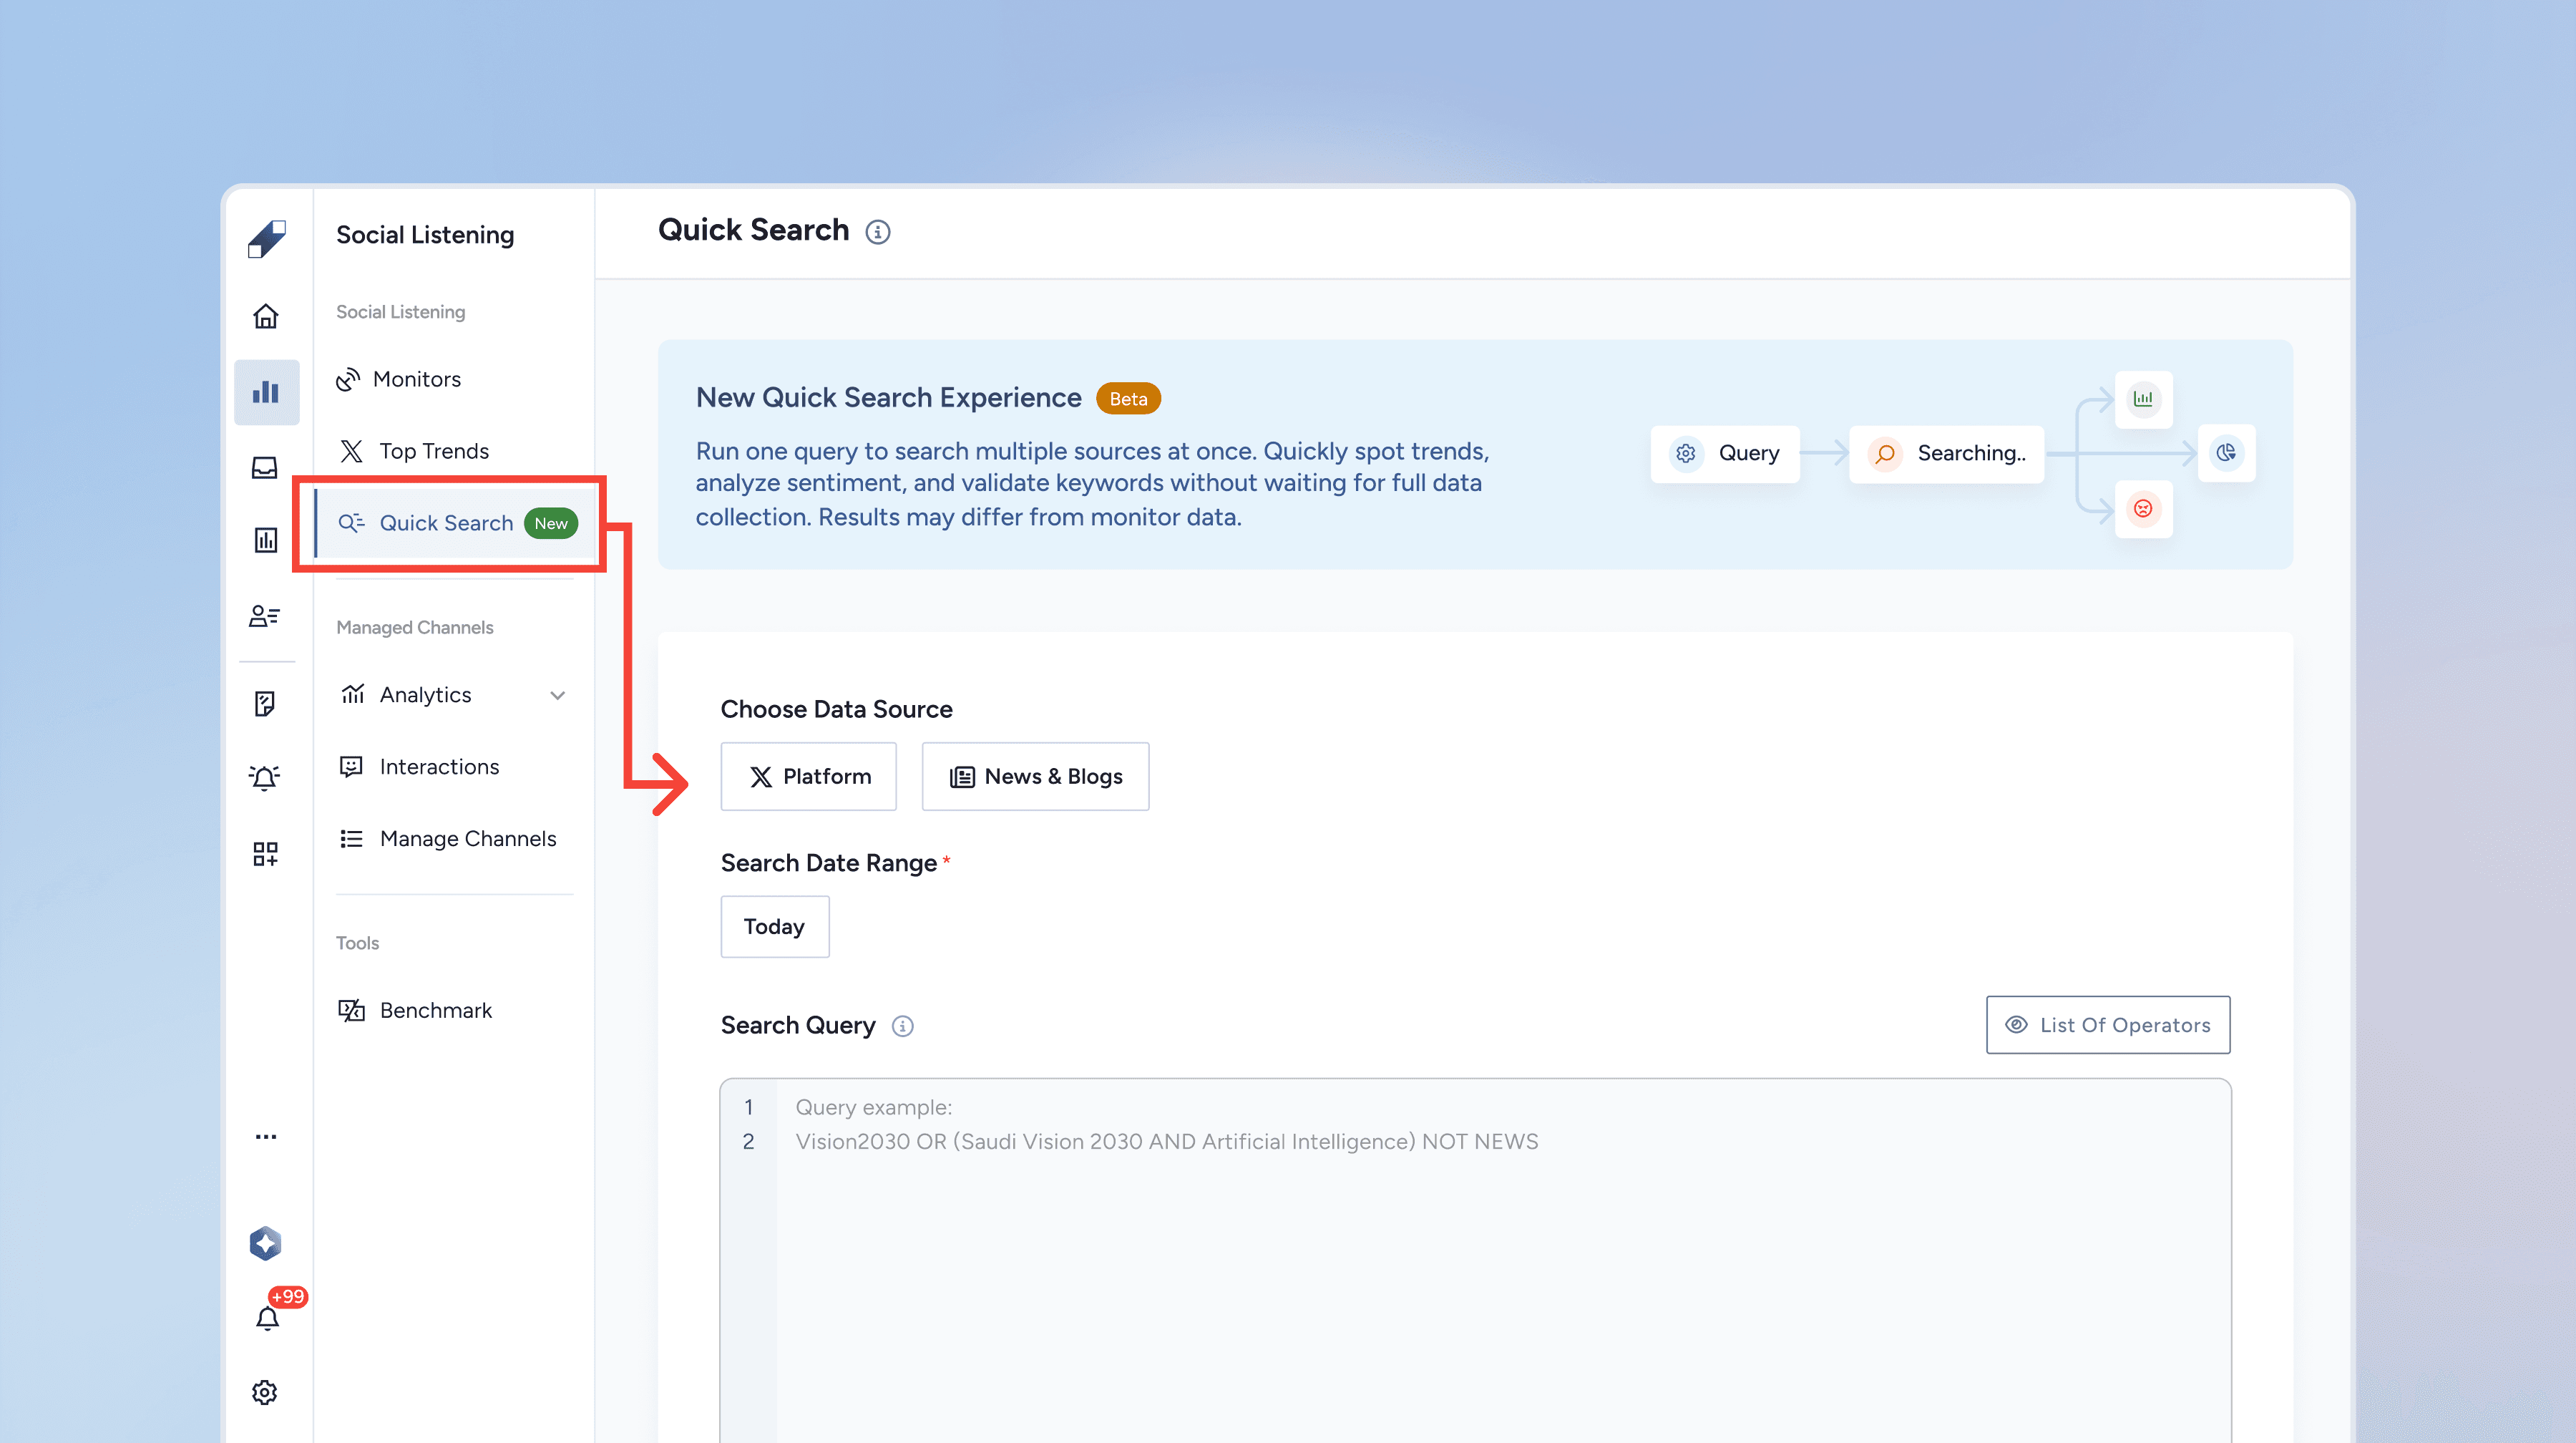Open the Home icon in sidebar
Viewport: 2576px width, 1443px height.
coord(265,316)
